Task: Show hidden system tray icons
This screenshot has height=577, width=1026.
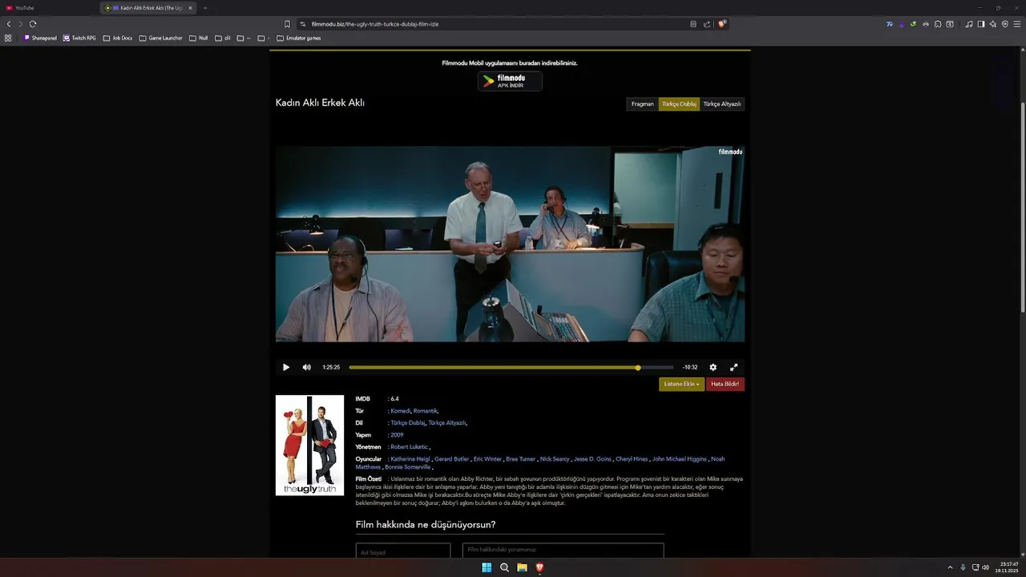Action: [x=951, y=567]
